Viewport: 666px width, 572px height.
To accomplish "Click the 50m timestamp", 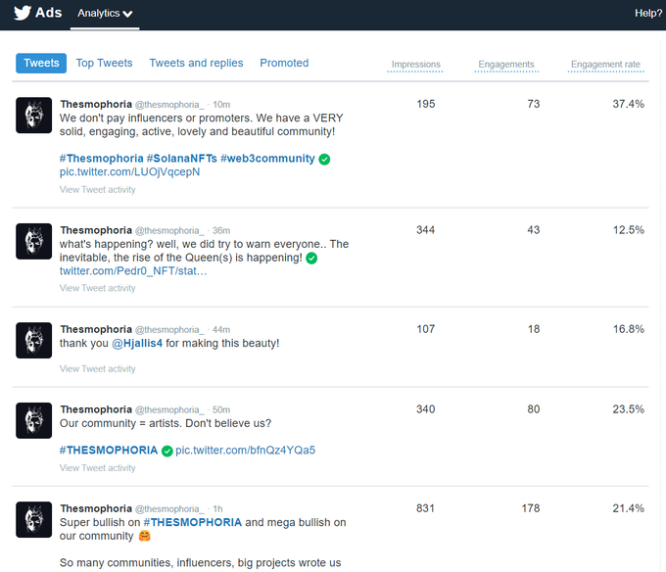I will [x=221, y=409].
